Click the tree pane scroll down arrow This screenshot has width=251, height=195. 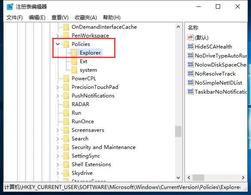click(178, 177)
